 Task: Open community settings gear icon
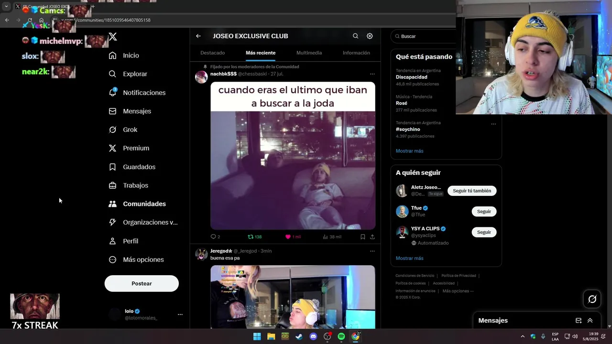[370, 36]
